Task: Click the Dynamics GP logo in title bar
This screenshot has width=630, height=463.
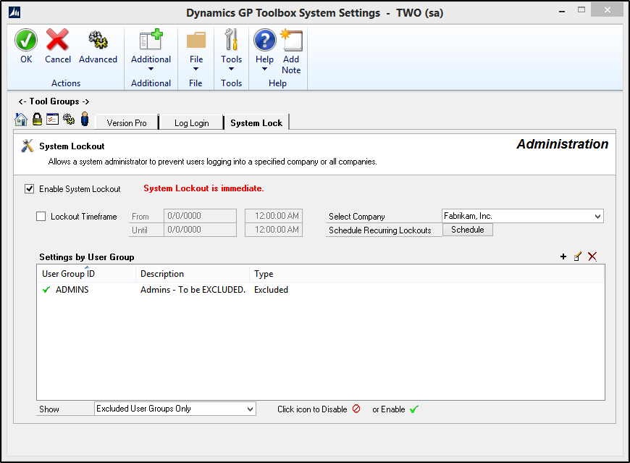Action: coord(14,12)
